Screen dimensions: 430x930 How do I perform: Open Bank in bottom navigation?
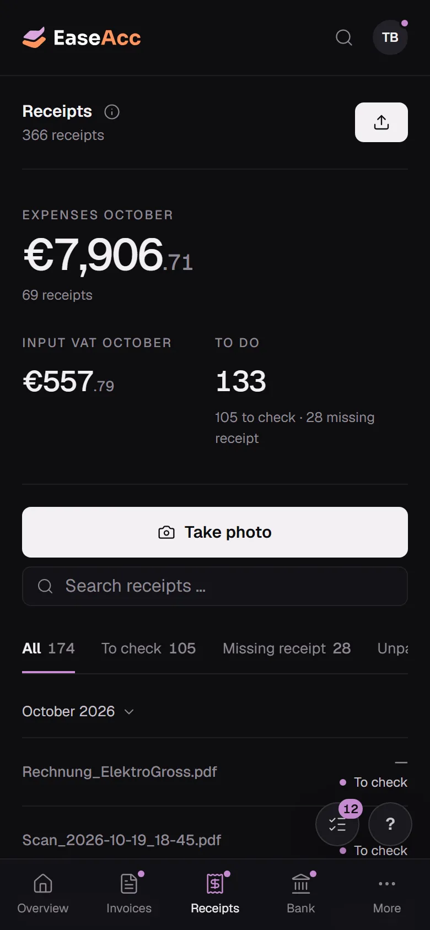click(301, 894)
